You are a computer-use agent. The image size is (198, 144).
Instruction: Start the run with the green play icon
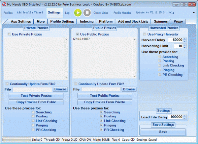(x=78, y=13)
